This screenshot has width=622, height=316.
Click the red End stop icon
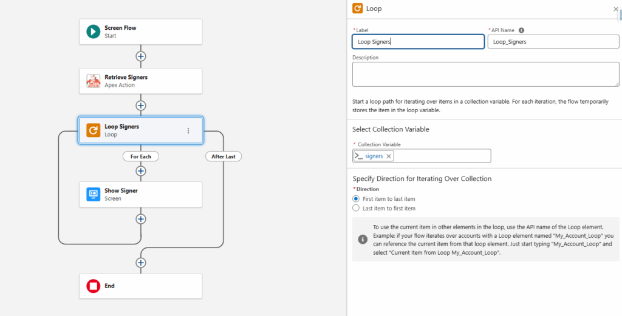(93, 286)
